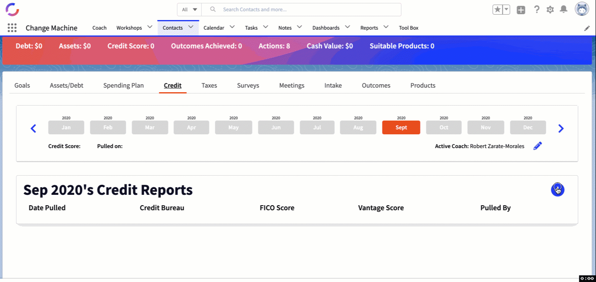Click the Favorites star icon
Viewport: 596px width, 282px height.
click(x=497, y=10)
